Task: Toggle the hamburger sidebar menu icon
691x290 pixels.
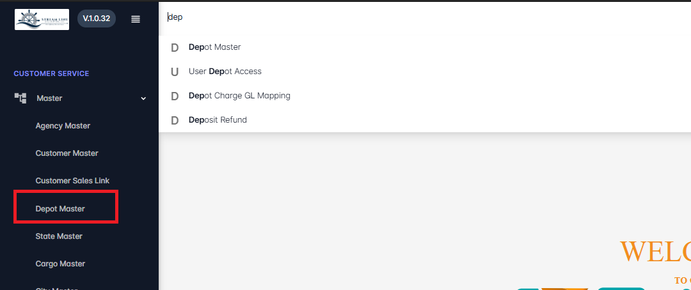Action: (x=136, y=19)
